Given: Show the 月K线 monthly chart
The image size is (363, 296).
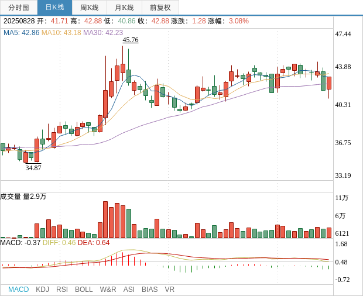Looking at the screenshot, I should [x=124, y=8].
